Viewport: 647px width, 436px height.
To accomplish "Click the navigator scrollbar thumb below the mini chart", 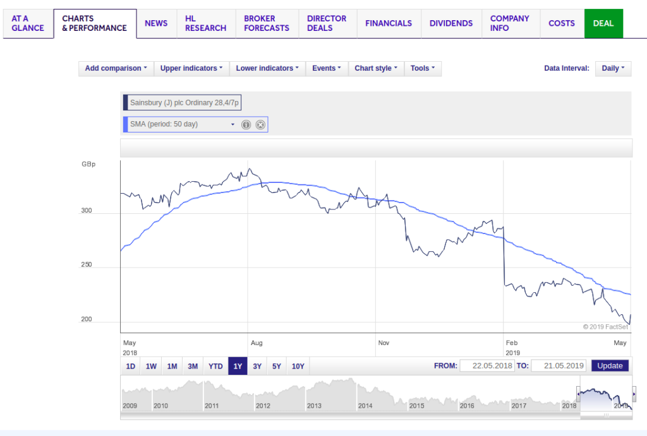I will tap(605, 416).
